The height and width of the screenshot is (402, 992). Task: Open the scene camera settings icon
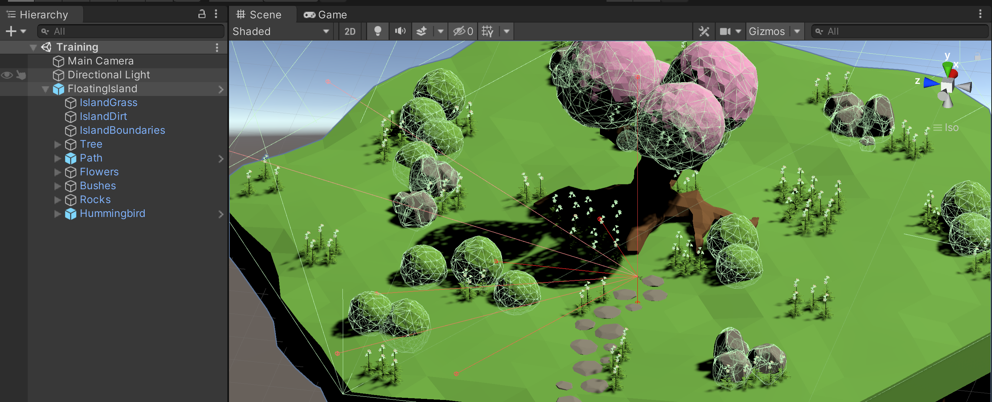(x=727, y=31)
